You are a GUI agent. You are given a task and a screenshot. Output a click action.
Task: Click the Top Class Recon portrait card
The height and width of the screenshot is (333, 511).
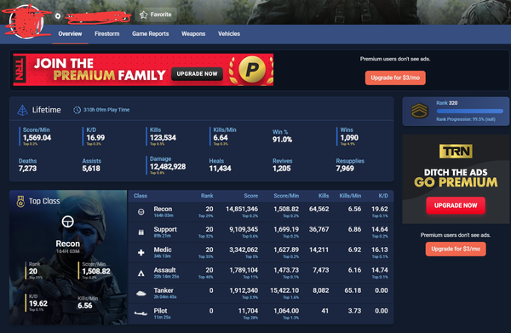(x=68, y=257)
